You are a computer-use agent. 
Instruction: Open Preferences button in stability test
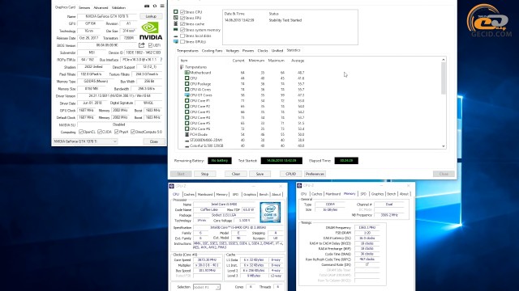(x=315, y=174)
